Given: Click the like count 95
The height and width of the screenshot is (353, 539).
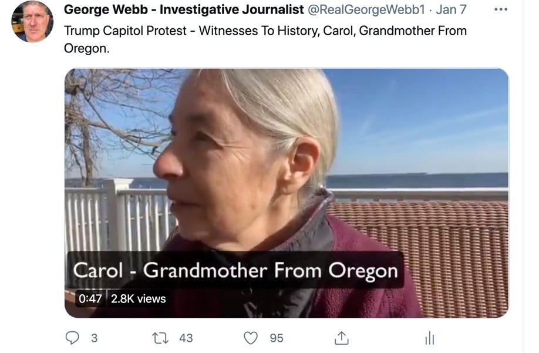Looking at the screenshot, I should (x=277, y=338).
